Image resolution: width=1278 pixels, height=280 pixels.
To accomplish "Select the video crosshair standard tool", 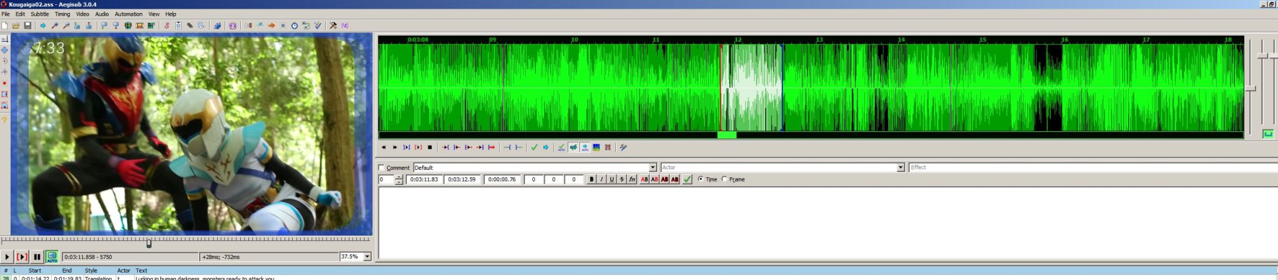I will (x=4, y=39).
